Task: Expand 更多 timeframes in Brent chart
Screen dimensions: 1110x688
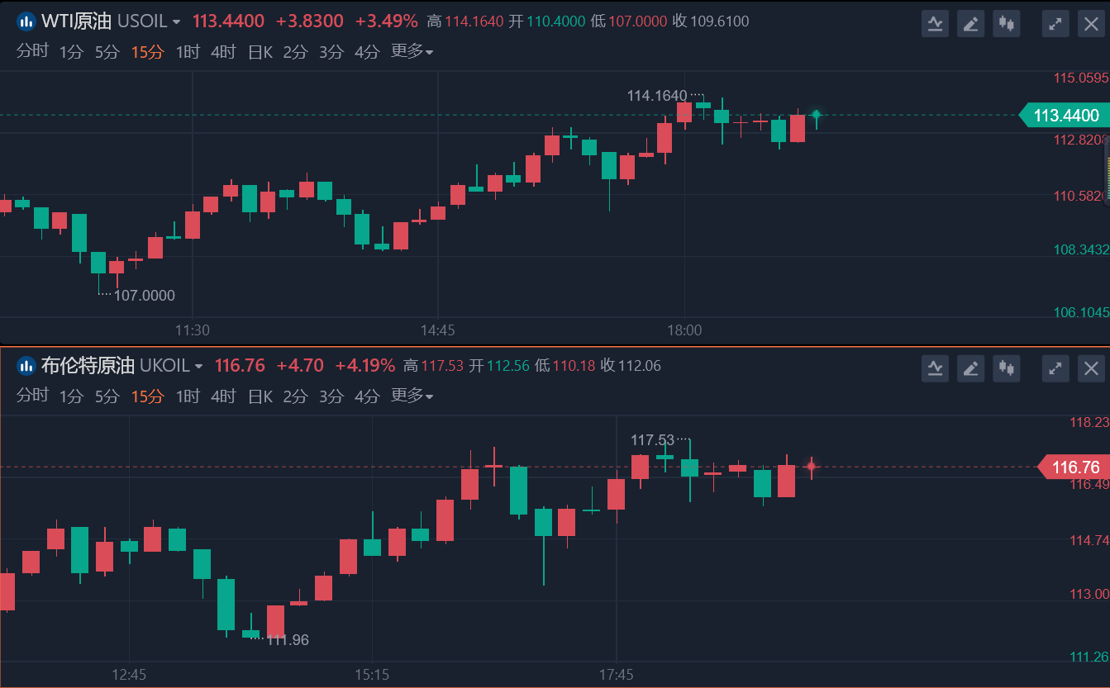Action: [x=412, y=396]
